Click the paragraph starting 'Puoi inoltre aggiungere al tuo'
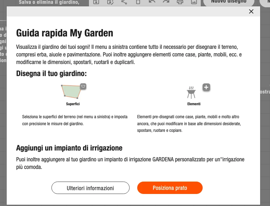 tap(130, 163)
